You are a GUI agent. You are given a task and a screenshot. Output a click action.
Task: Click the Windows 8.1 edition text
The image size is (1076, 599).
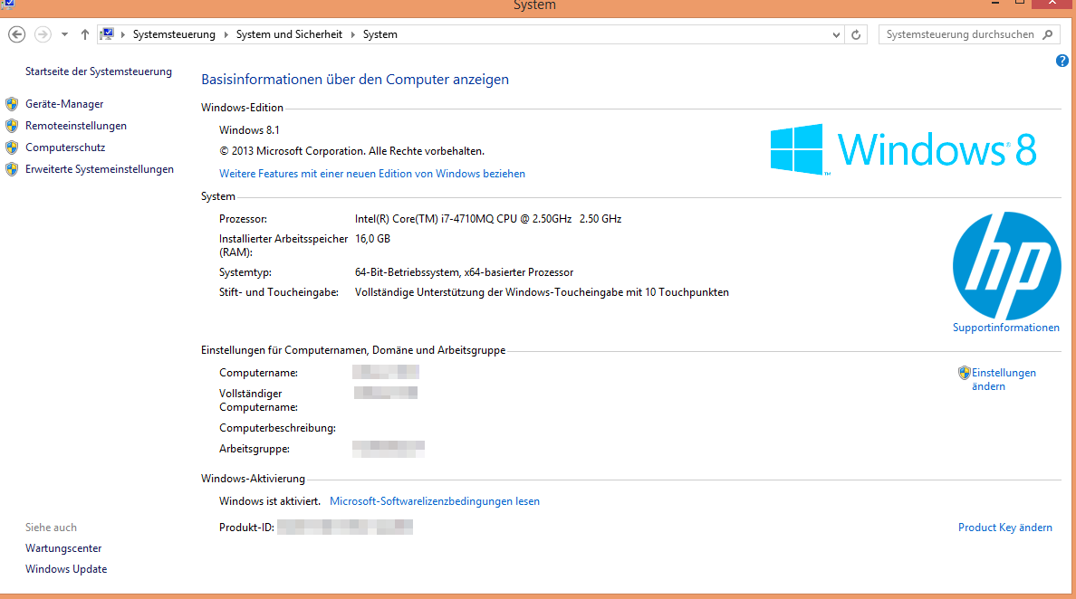click(x=249, y=130)
